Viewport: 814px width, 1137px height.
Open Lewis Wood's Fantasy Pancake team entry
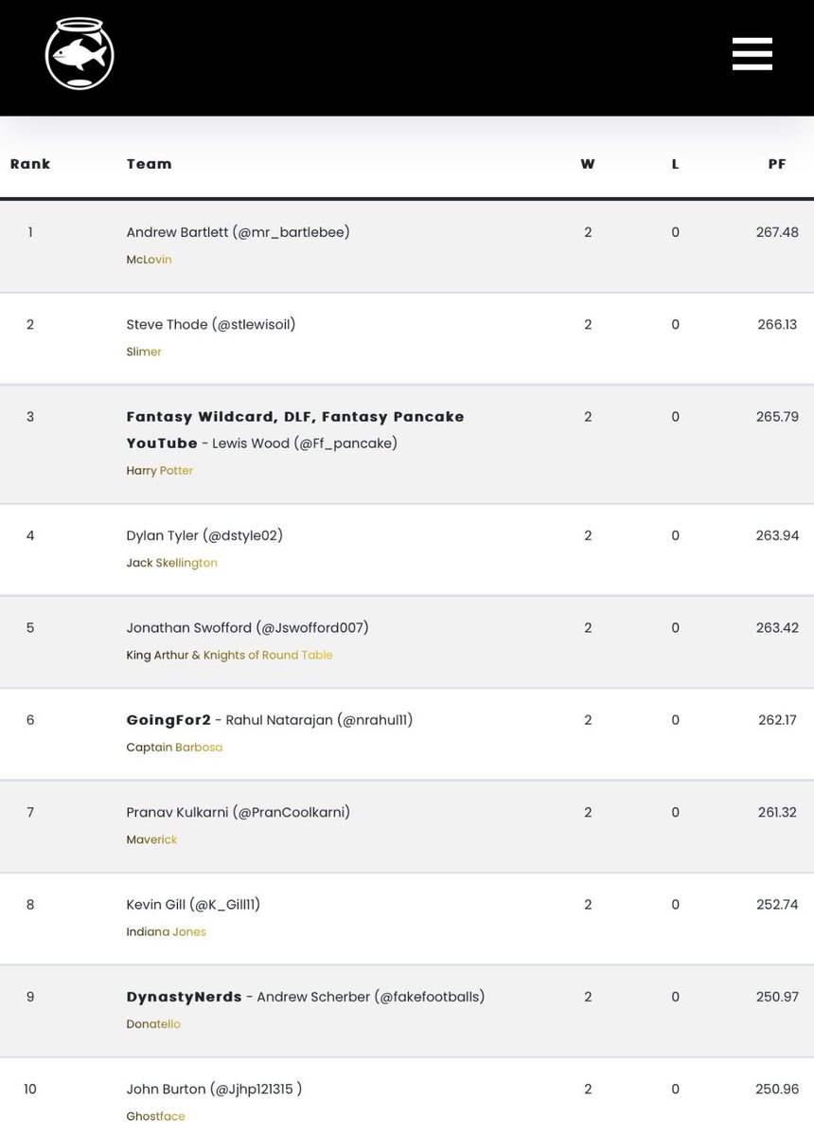[295, 430]
